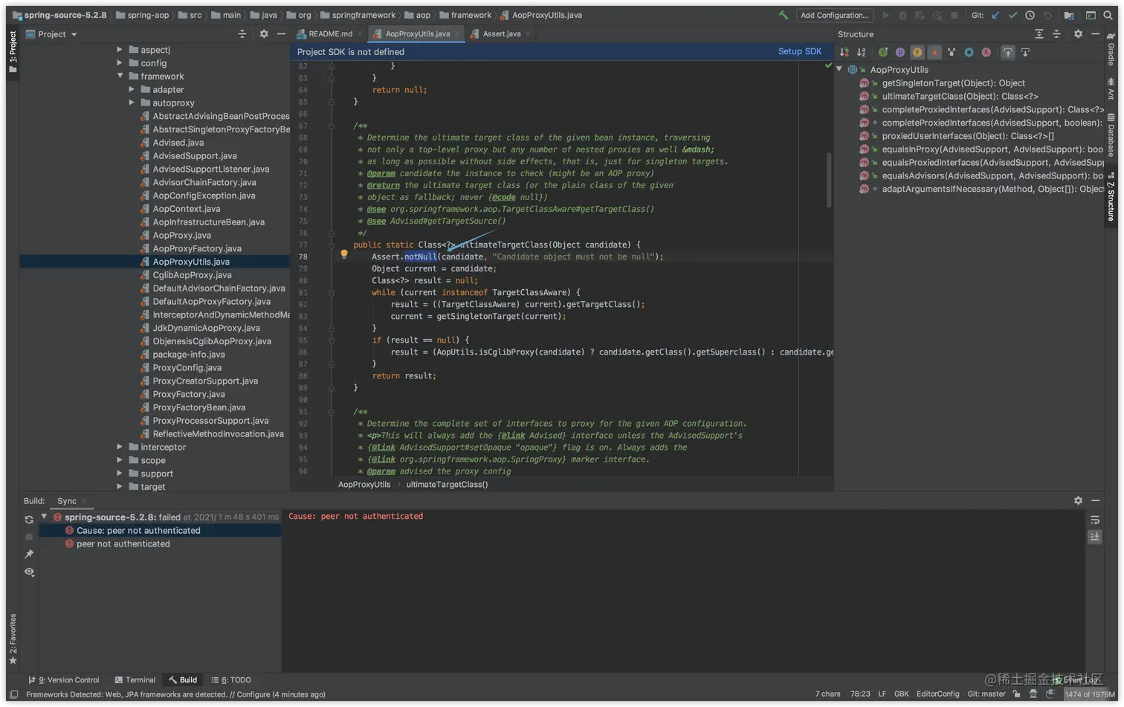Click the Add Configuration button
Viewport: 1124px width, 707px height.
[834, 15]
